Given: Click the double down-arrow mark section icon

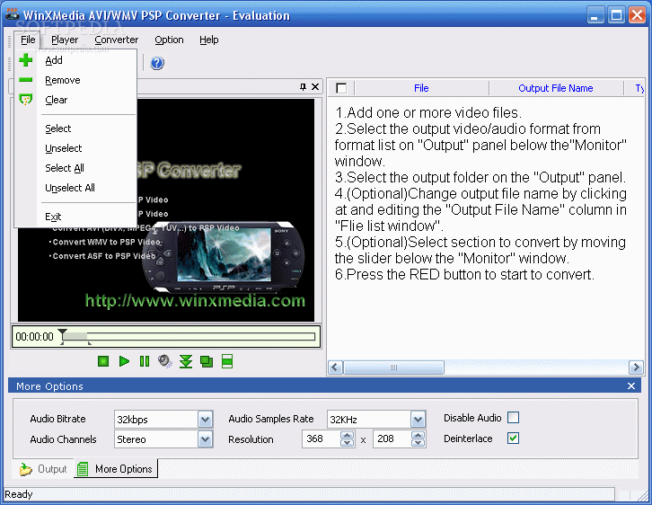Looking at the screenshot, I should click(x=186, y=361).
